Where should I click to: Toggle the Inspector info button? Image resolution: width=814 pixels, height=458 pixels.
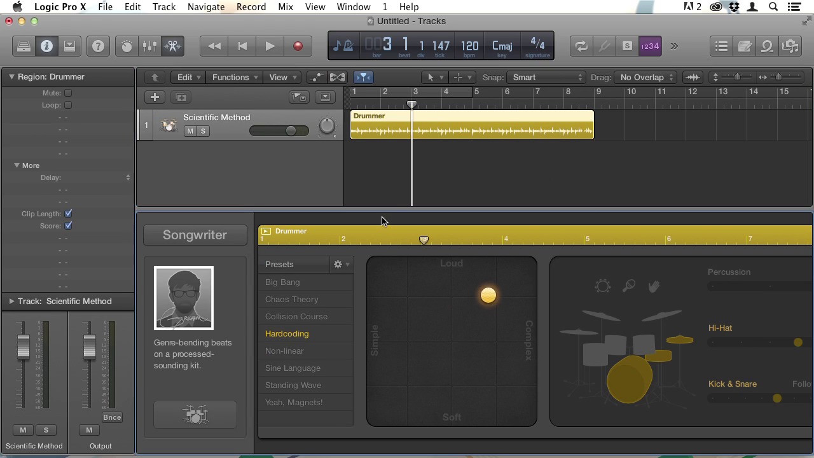[x=46, y=46]
